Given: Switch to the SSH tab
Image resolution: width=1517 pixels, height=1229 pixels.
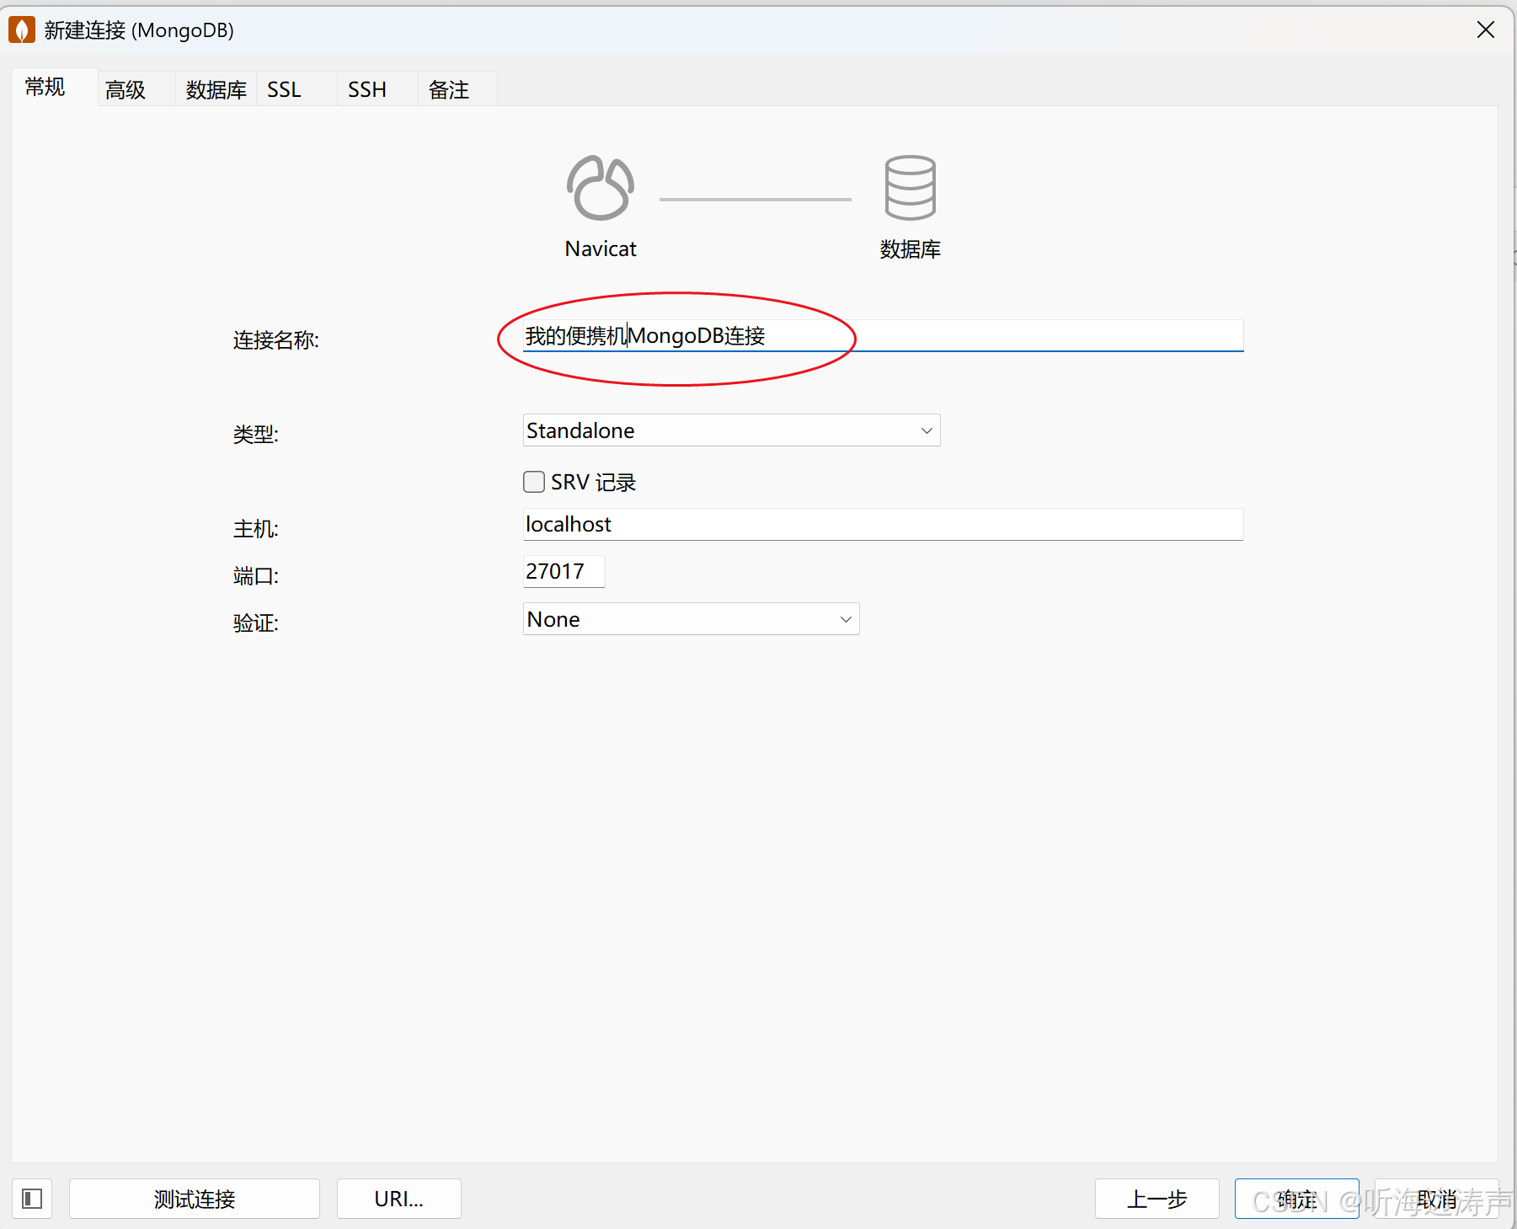Looking at the screenshot, I should point(366,88).
